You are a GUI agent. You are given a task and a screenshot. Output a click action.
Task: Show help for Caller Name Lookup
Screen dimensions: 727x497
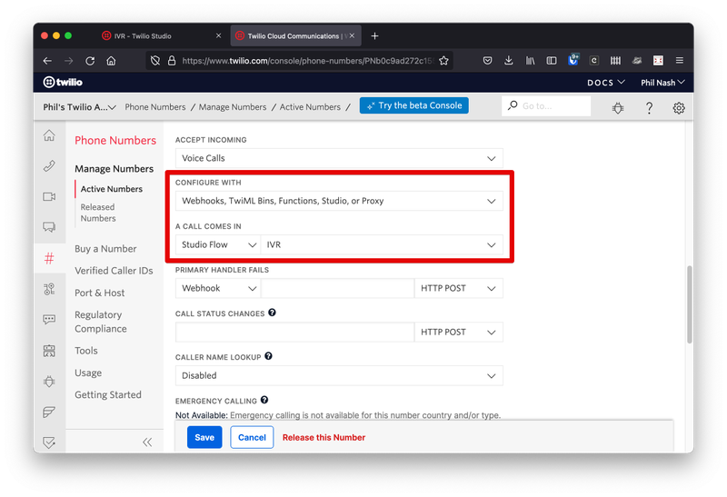268,356
